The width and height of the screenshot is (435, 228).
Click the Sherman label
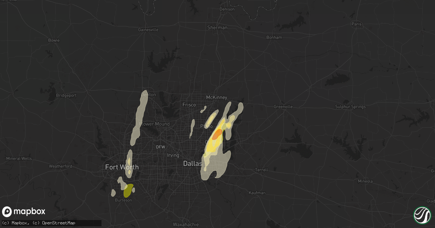(x=217, y=28)
